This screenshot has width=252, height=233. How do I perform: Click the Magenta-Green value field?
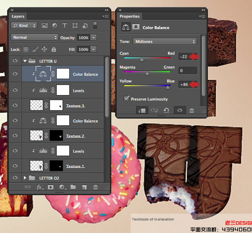(188, 71)
